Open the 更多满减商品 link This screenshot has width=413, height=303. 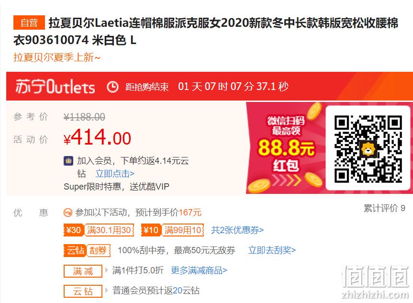199,270
